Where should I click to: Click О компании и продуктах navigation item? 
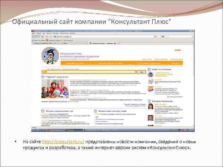pos(149,63)
